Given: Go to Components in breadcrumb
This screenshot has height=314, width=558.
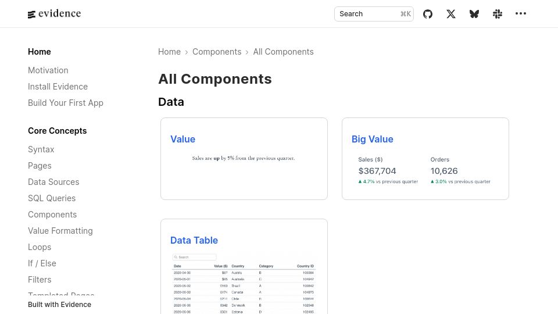Looking at the screenshot, I should 217,52.
